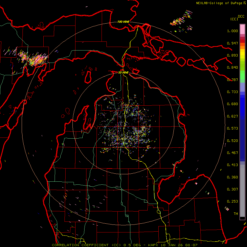The width and height of the screenshot is (247, 247).
Task: Click the 0.787 scale value
Action: pyautogui.click(x=232, y=80)
